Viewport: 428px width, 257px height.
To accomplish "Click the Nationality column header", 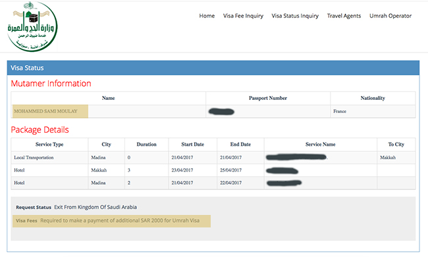I will click(x=373, y=98).
